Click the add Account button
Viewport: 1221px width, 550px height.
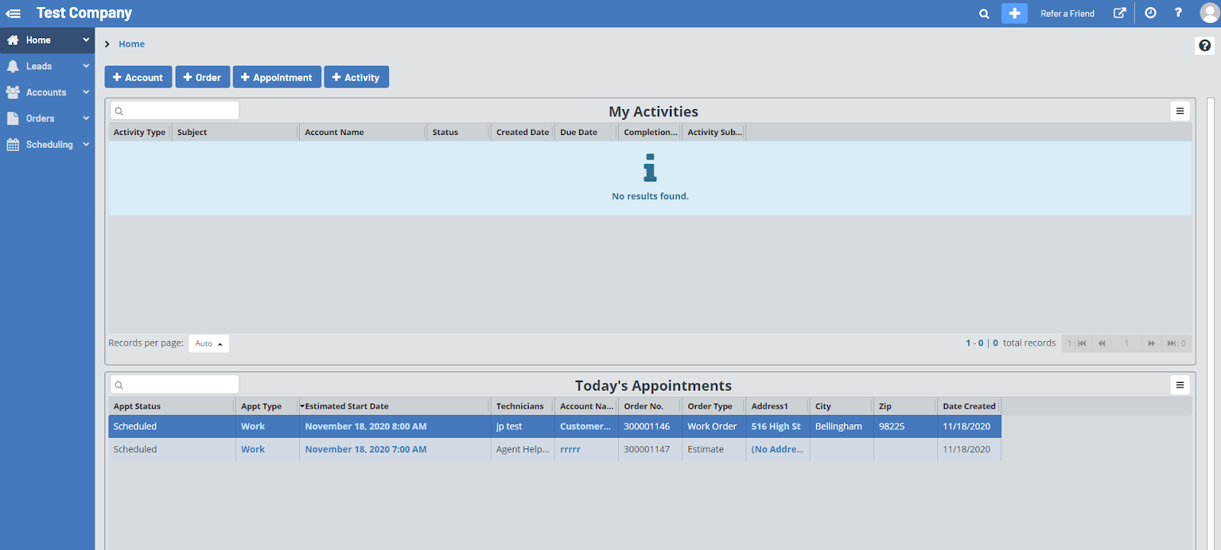[138, 77]
